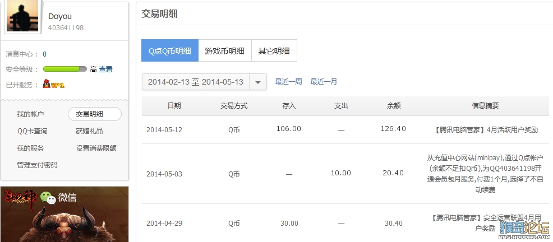553x242 pixels.
Task: Open message center count 0
Action: click(44, 54)
